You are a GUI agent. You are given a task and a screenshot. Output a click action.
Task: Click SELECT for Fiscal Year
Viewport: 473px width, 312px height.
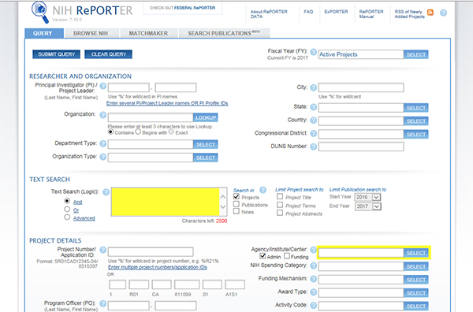coord(415,54)
